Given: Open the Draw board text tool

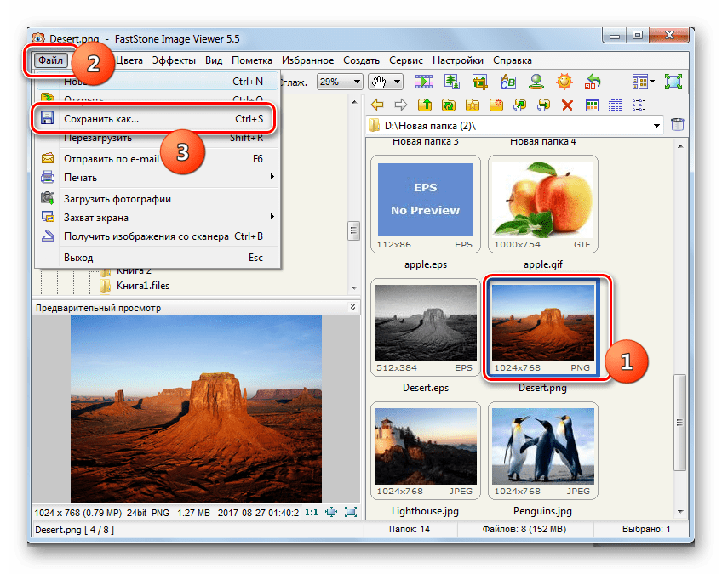Looking at the screenshot, I should [508, 82].
